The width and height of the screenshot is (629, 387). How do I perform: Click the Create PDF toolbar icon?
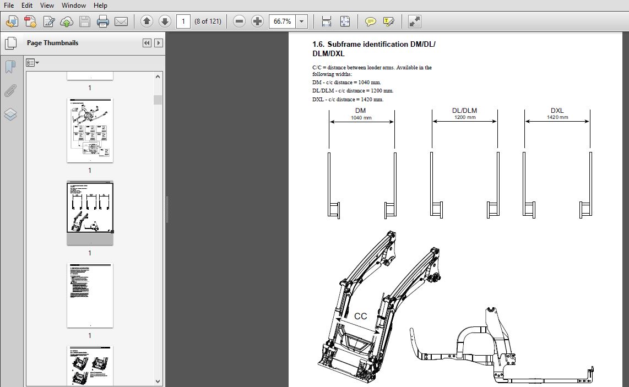pos(30,21)
